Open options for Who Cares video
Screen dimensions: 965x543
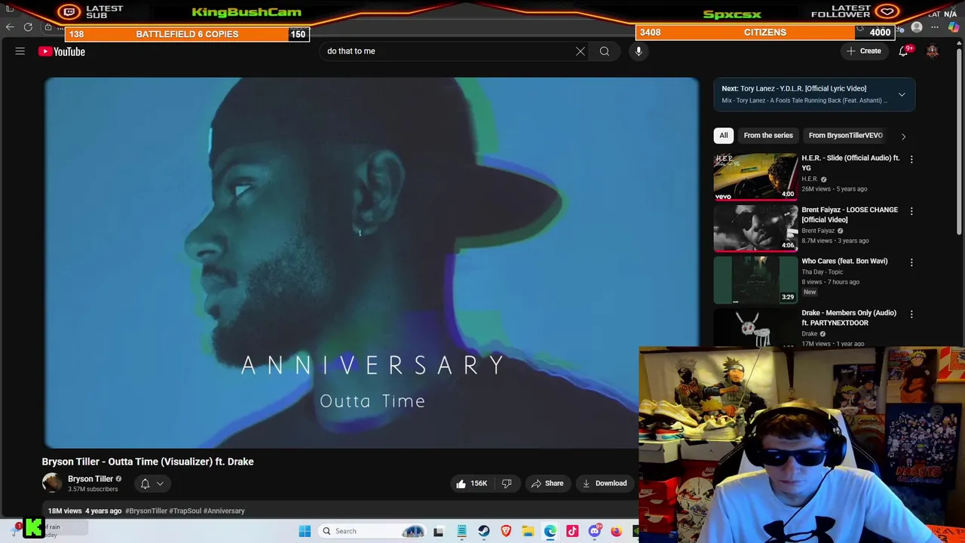point(911,262)
